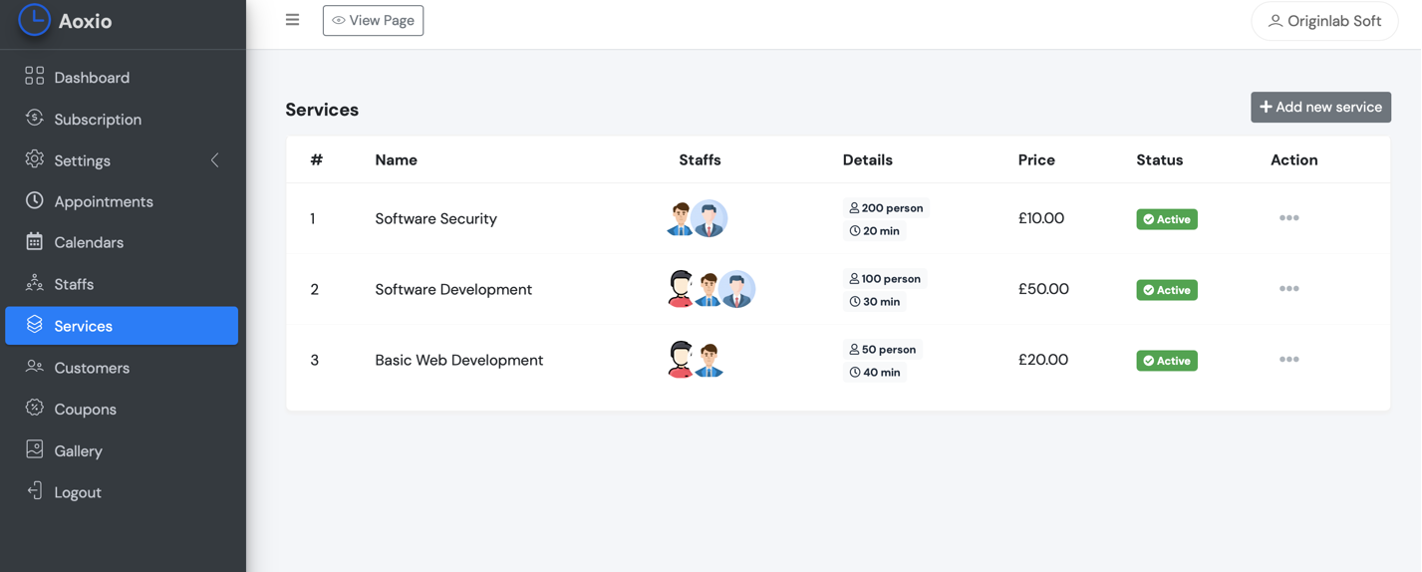Image resolution: width=1422 pixels, height=572 pixels.
Task: Open action dots for Basic Web Development
Action: pos(1288,360)
